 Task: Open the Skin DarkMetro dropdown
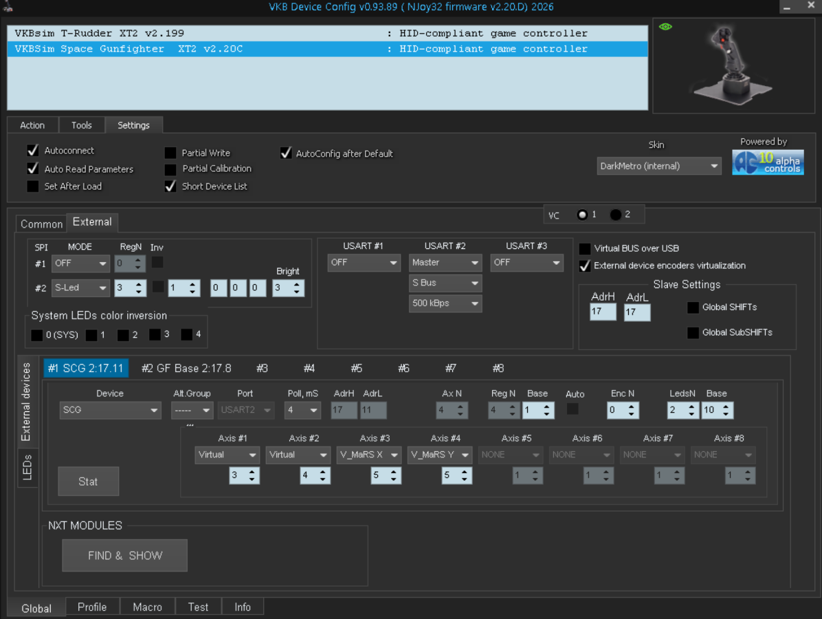[x=659, y=166]
